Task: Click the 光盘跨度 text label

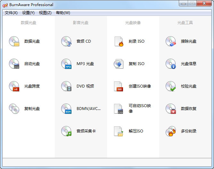Action: (x=32, y=86)
